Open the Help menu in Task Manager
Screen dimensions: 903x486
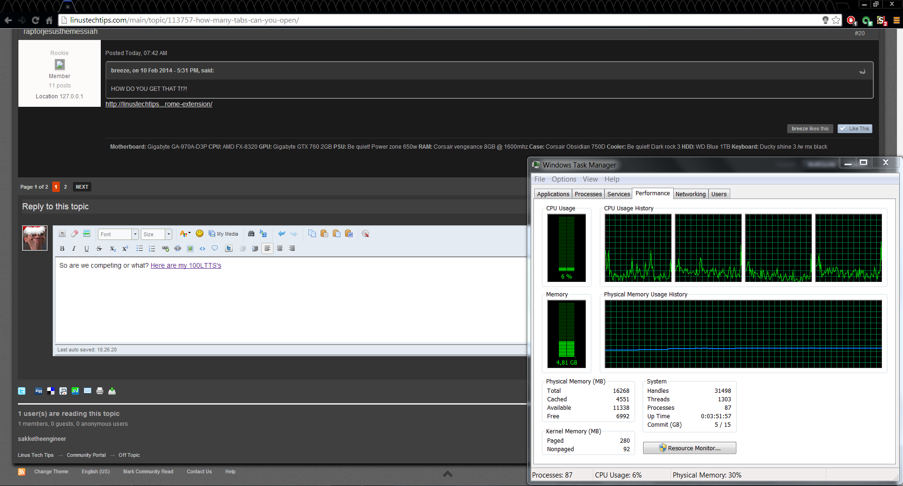pyautogui.click(x=612, y=179)
